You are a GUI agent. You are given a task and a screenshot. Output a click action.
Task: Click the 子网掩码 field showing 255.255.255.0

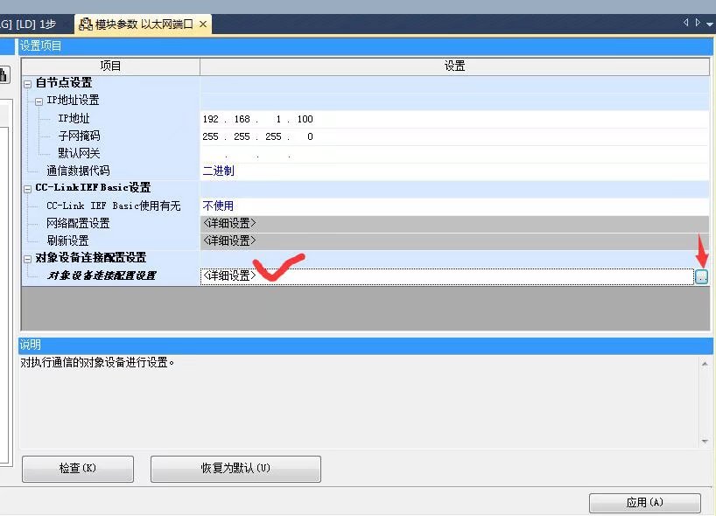[x=258, y=136]
